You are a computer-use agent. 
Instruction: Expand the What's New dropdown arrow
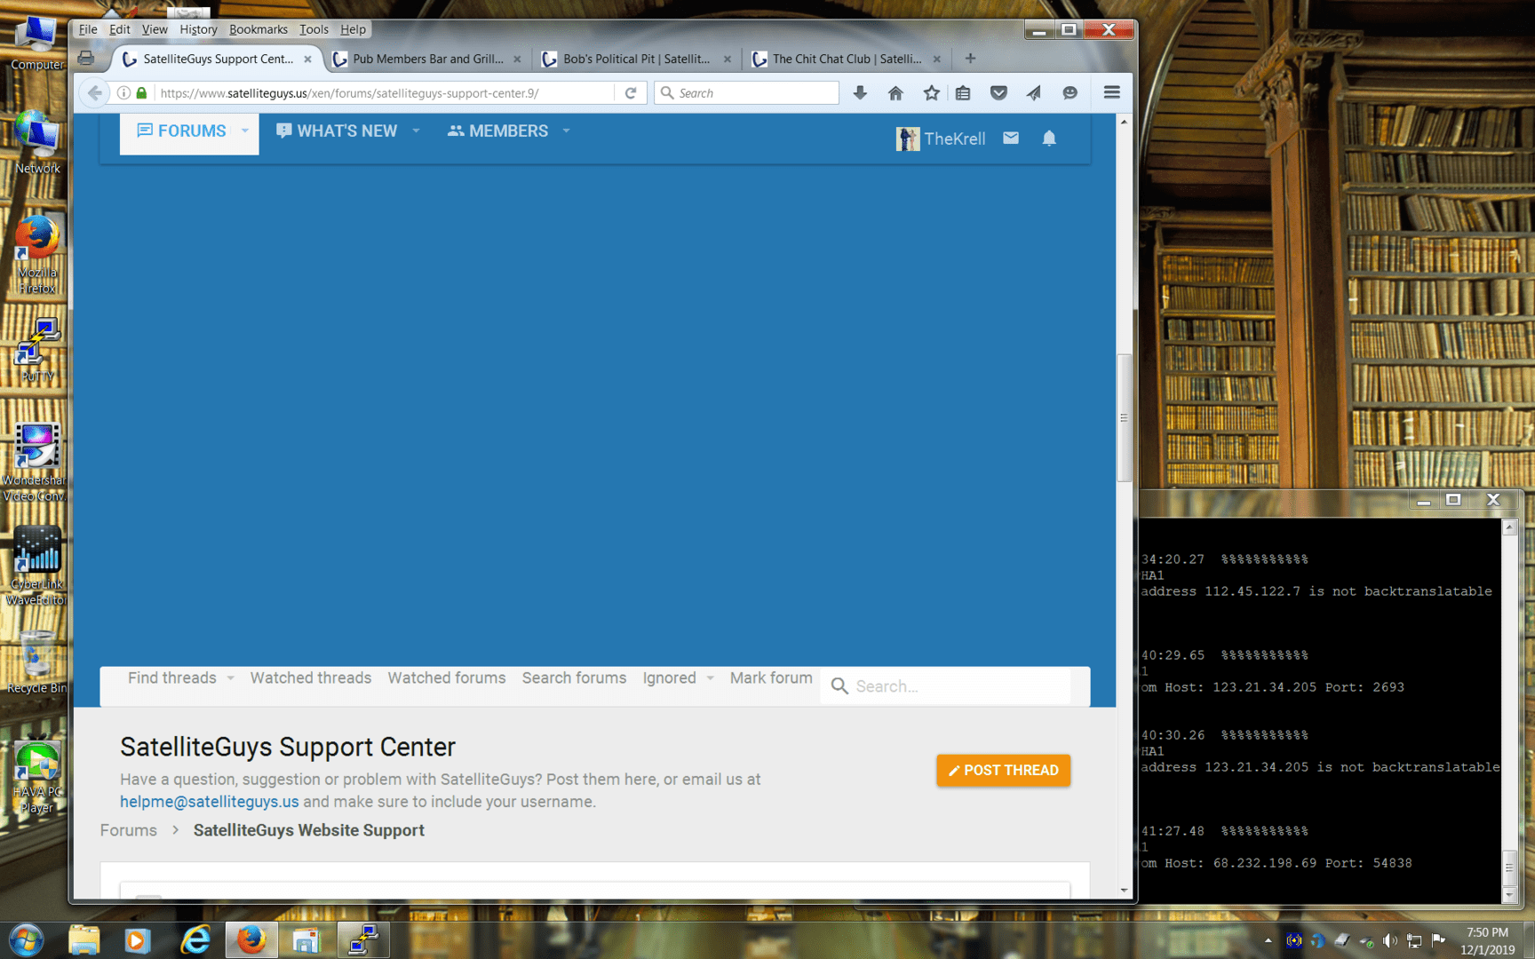(x=416, y=131)
